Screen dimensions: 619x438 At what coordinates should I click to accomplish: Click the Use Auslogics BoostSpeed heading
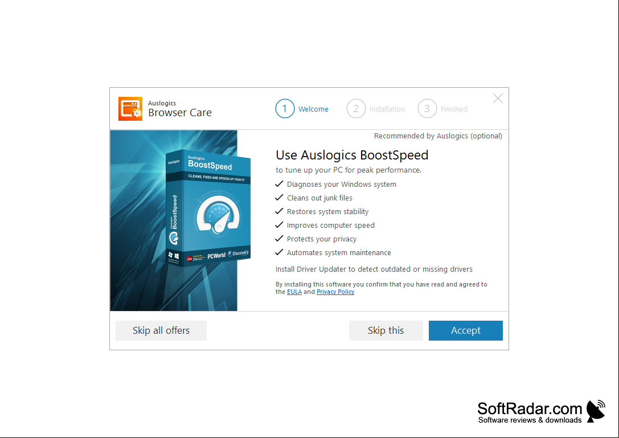coord(352,155)
